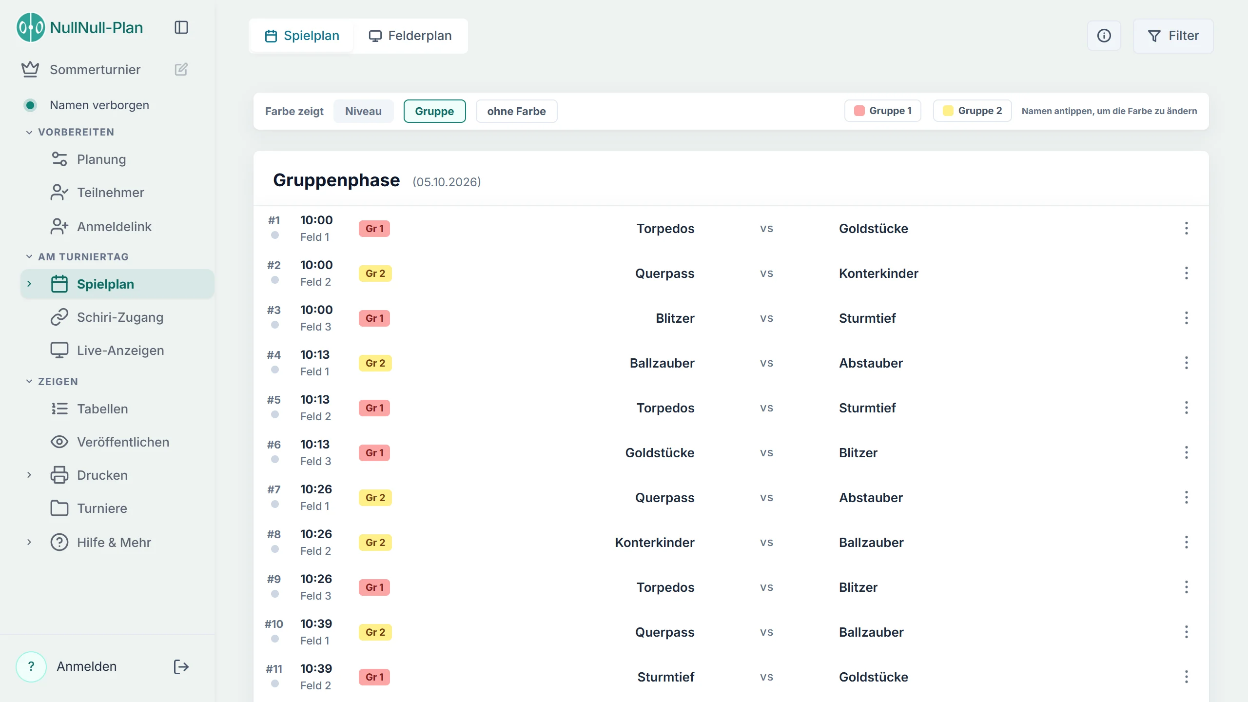
Task: Expand the Hilfe & Mehr chevron
Action: click(29, 542)
